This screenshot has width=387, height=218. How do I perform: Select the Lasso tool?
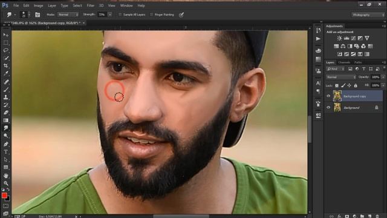coord(6,50)
